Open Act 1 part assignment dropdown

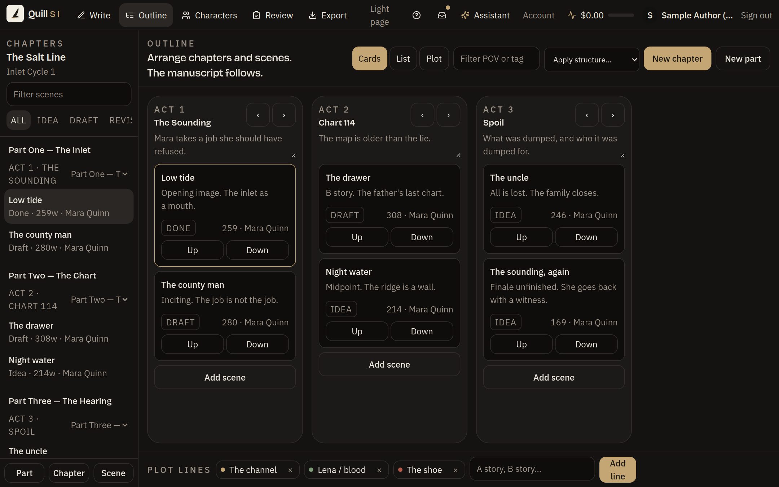click(x=100, y=174)
